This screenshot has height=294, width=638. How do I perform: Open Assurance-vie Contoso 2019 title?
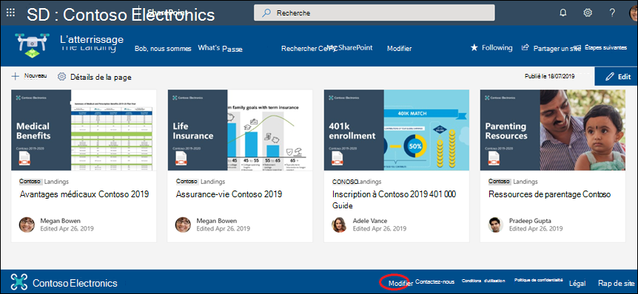click(x=229, y=194)
